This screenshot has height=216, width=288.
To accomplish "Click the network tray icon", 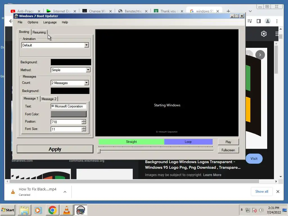I will pyautogui.click(x=247, y=210).
